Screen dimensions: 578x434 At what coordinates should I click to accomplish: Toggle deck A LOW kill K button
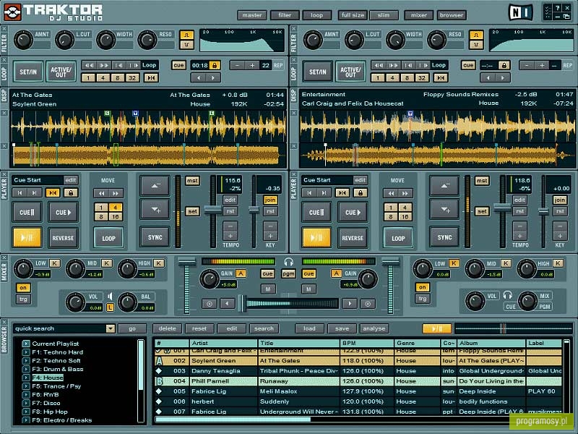pos(55,263)
